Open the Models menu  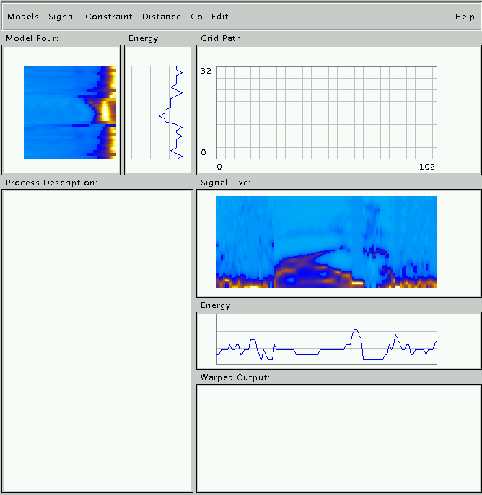point(23,17)
